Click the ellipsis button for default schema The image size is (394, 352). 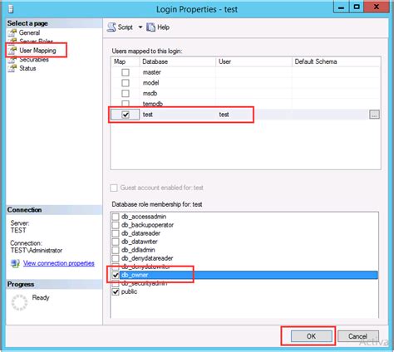point(374,115)
